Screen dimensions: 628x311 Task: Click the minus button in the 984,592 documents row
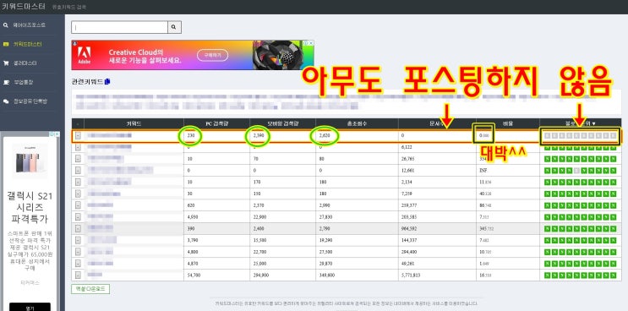pos(78,228)
